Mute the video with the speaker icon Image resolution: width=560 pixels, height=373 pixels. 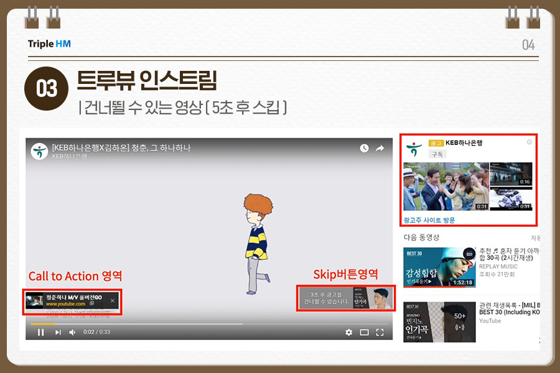pos(73,333)
